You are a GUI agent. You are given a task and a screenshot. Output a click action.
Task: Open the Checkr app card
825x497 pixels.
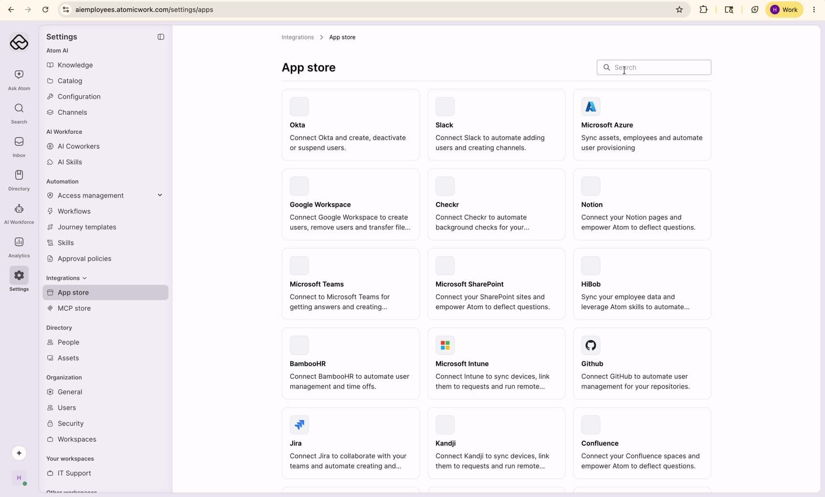(x=496, y=205)
